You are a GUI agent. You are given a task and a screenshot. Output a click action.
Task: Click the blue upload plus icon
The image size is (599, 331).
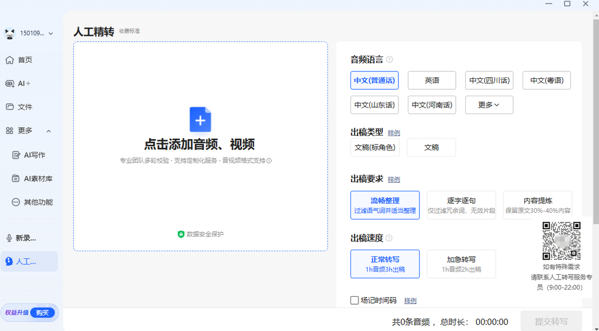[x=200, y=120]
